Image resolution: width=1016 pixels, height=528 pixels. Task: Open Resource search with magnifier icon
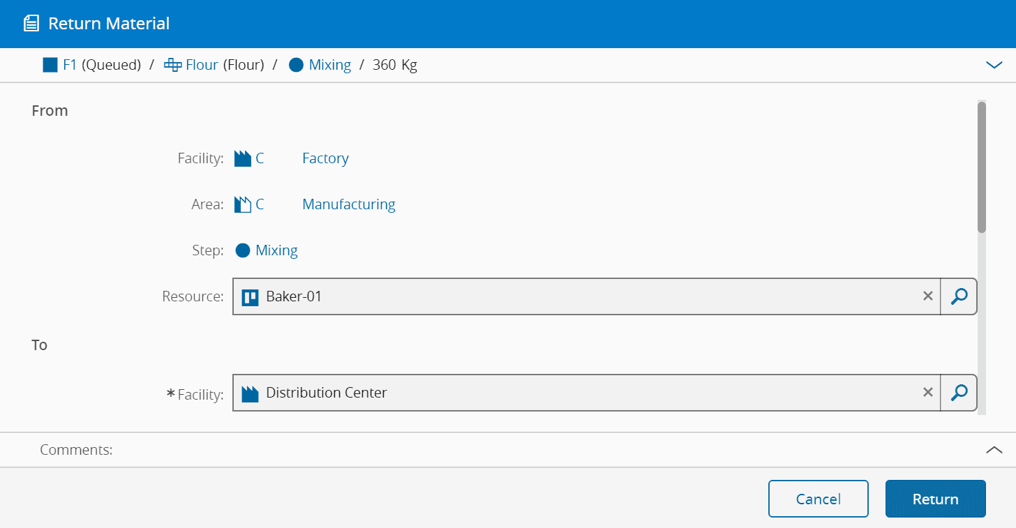(959, 296)
